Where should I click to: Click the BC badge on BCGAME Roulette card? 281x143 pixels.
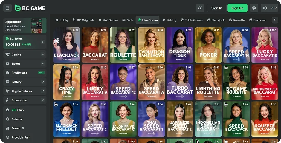pos(226,67)
